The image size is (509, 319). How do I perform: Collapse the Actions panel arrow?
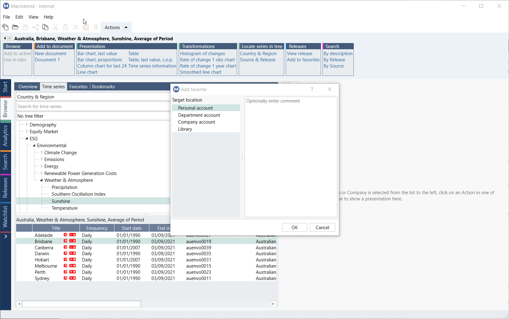coord(126,27)
